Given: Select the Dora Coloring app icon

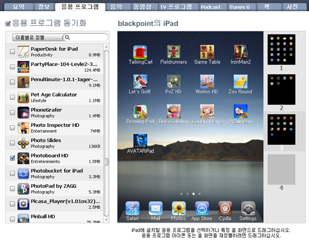Looking at the screenshot, I should [x=173, y=111].
